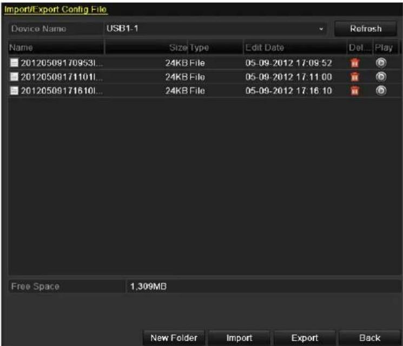Screen dimensions: 403x346
Task: Select file icon of 20120509171101 row
Action: (14, 77)
